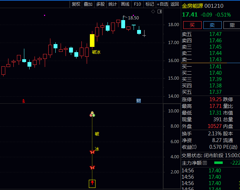Screen dimensions: 240x190
Task: Click 返回 to go back
Action: [x=175, y=4]
